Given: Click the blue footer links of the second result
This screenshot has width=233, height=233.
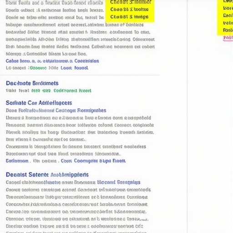Looking at the screenshot, I should 66,161.
